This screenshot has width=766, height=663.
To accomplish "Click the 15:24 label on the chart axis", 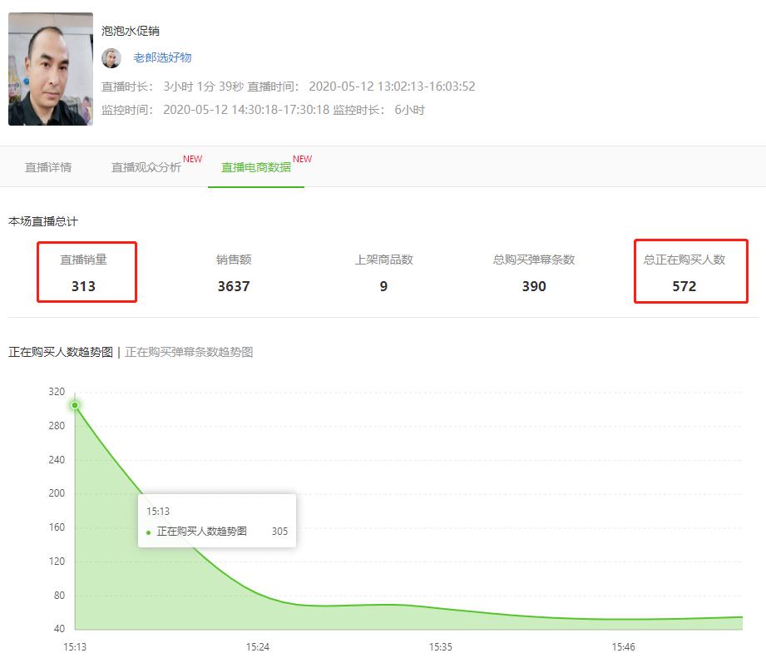I will pyautogui.click(x=258, y=646).
